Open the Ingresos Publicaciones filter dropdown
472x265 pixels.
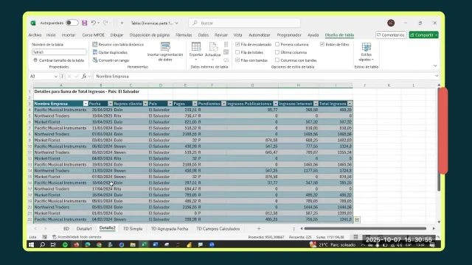(x=275, y=104)
